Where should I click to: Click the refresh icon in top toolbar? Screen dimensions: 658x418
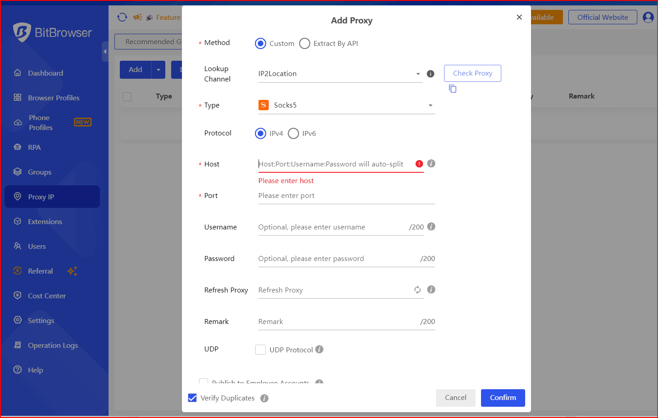[122, 18]
